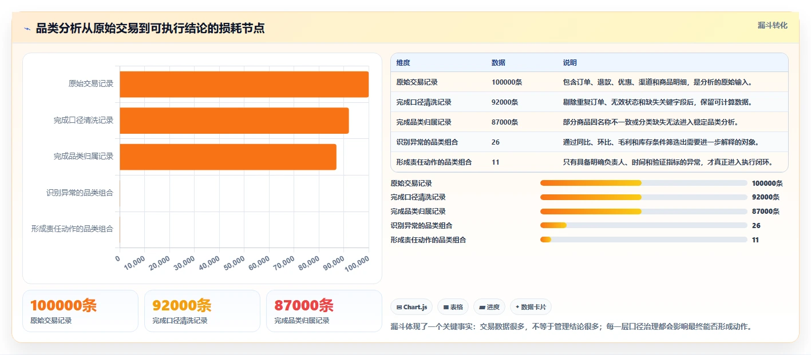Click the 说明 table column header
Image resolution: width=811 pixels, height=355 pixels.
click(569, 63)
